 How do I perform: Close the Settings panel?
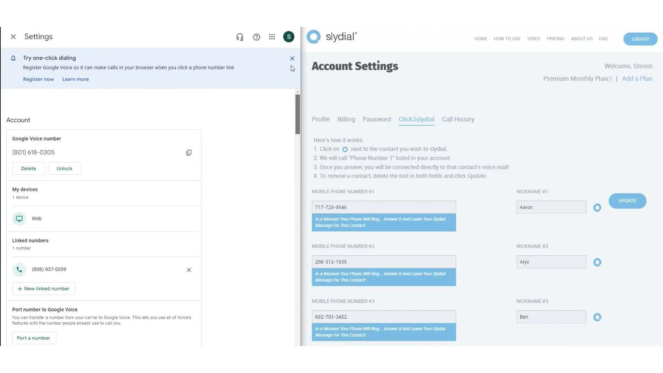pos(13,37)
